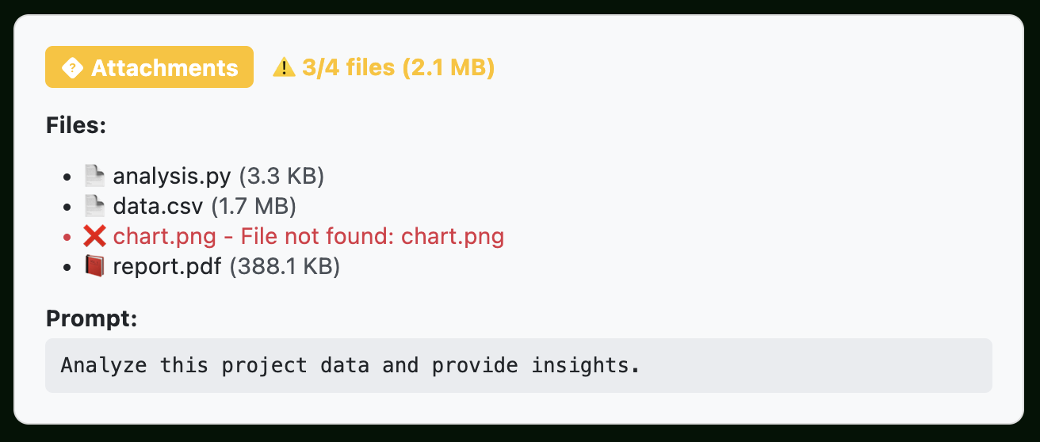This screenshot has height=442, width=1040.
Task: Open the data.csv file name
Action: (158, 206)
